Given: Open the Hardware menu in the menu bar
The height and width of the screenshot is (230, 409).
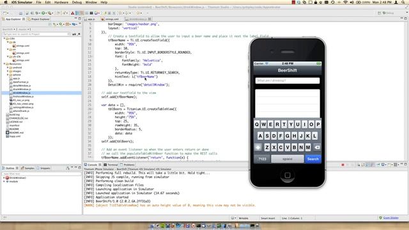Looking at the screenshot, I should [x=61, y=3].
